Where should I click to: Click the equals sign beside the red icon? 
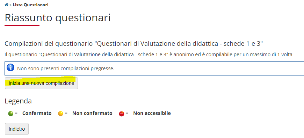(127, 113)
